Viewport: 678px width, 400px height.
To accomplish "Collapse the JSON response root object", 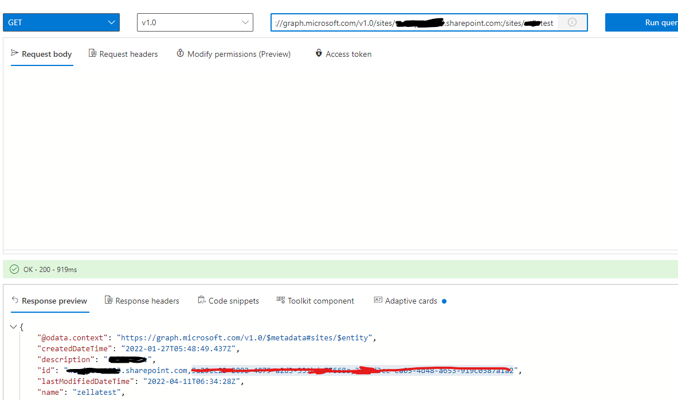I will click(x=13, y=326).
